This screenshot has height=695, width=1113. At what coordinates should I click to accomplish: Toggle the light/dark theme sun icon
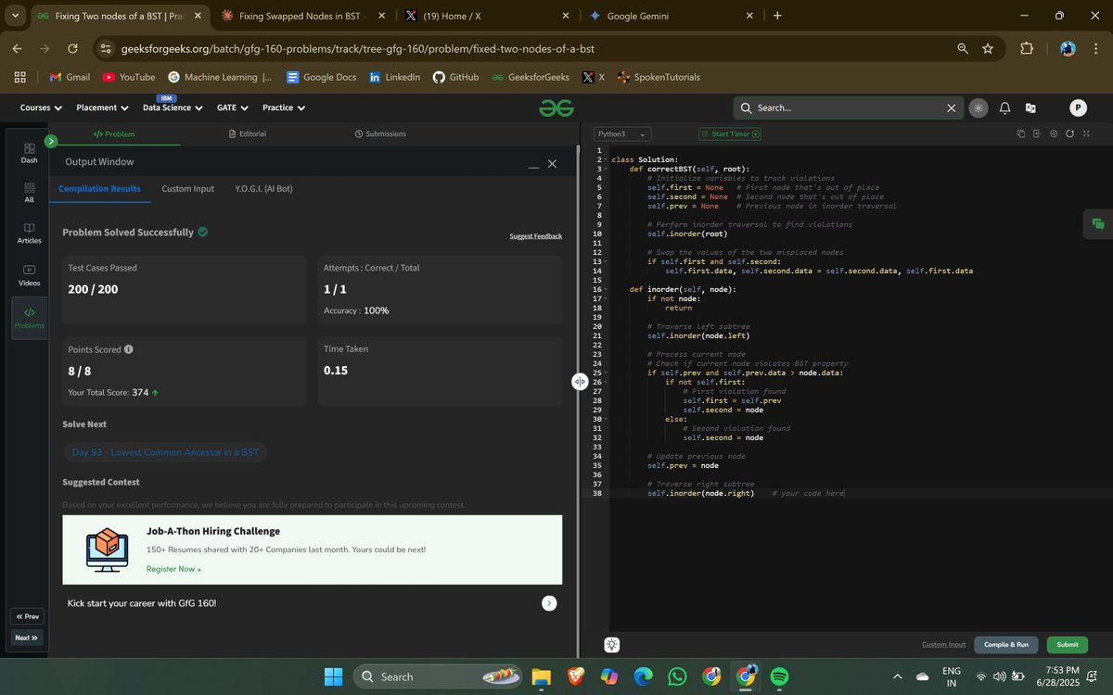click(x=979, y=108)
